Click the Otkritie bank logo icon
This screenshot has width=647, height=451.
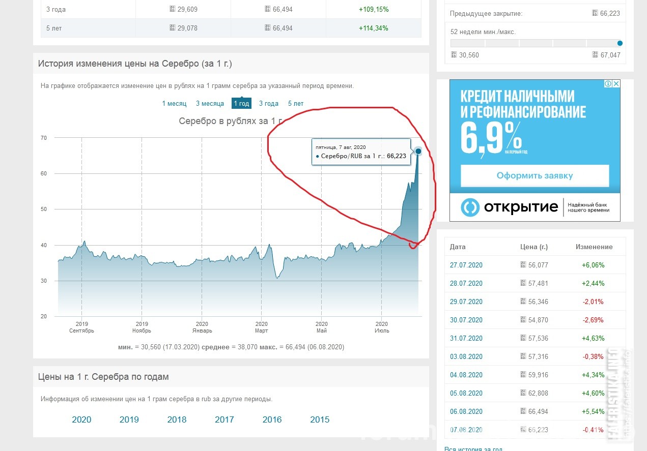pos(470,207)
